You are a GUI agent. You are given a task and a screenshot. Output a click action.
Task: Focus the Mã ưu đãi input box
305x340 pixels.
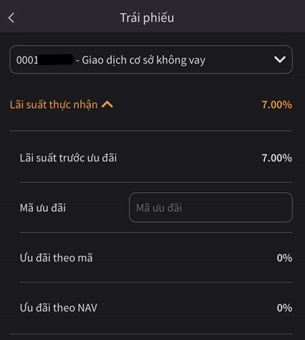(x=211, y=208)
